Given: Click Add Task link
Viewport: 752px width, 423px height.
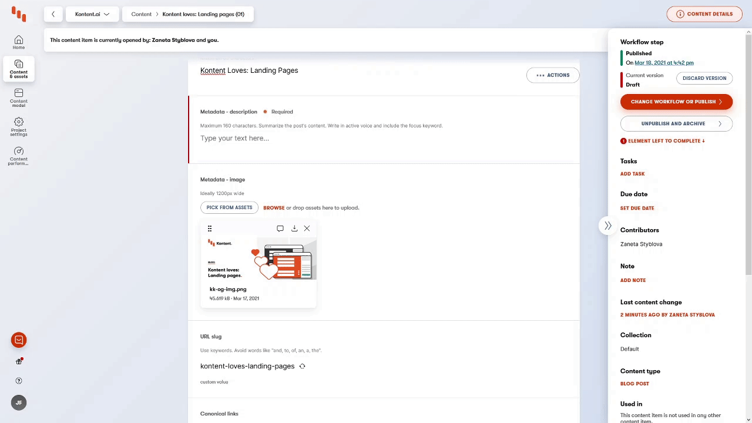Looking at the screenshot, I should pyautogui.click(x=632, y=174).
